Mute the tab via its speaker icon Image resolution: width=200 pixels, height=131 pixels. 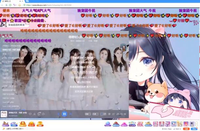(x=20, y=1)
